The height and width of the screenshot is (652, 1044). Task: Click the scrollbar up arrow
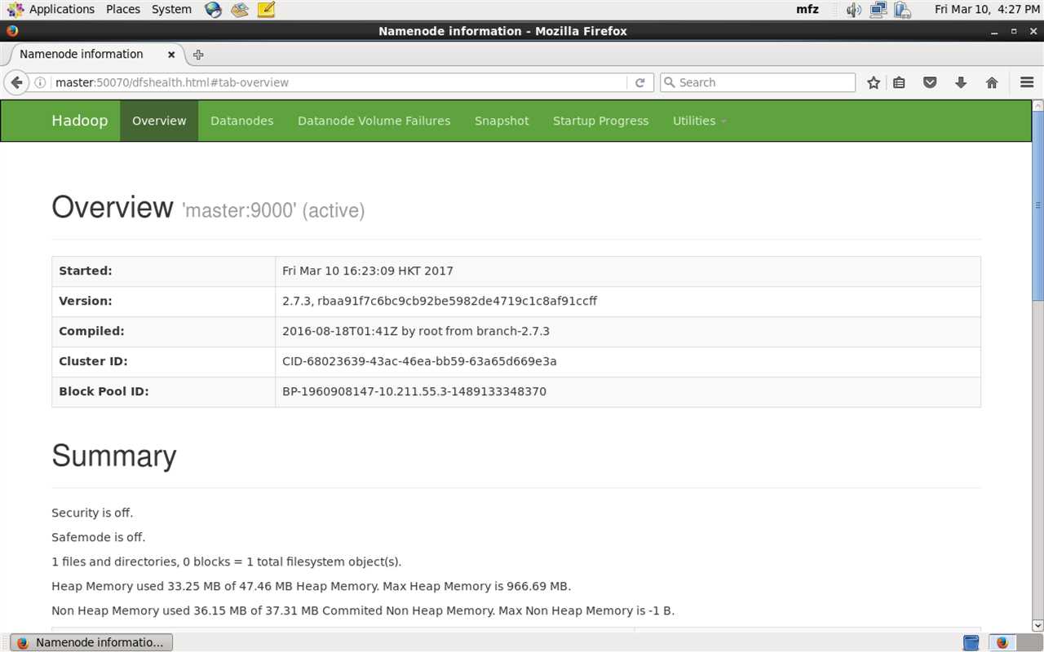(x=1037, y=105)
